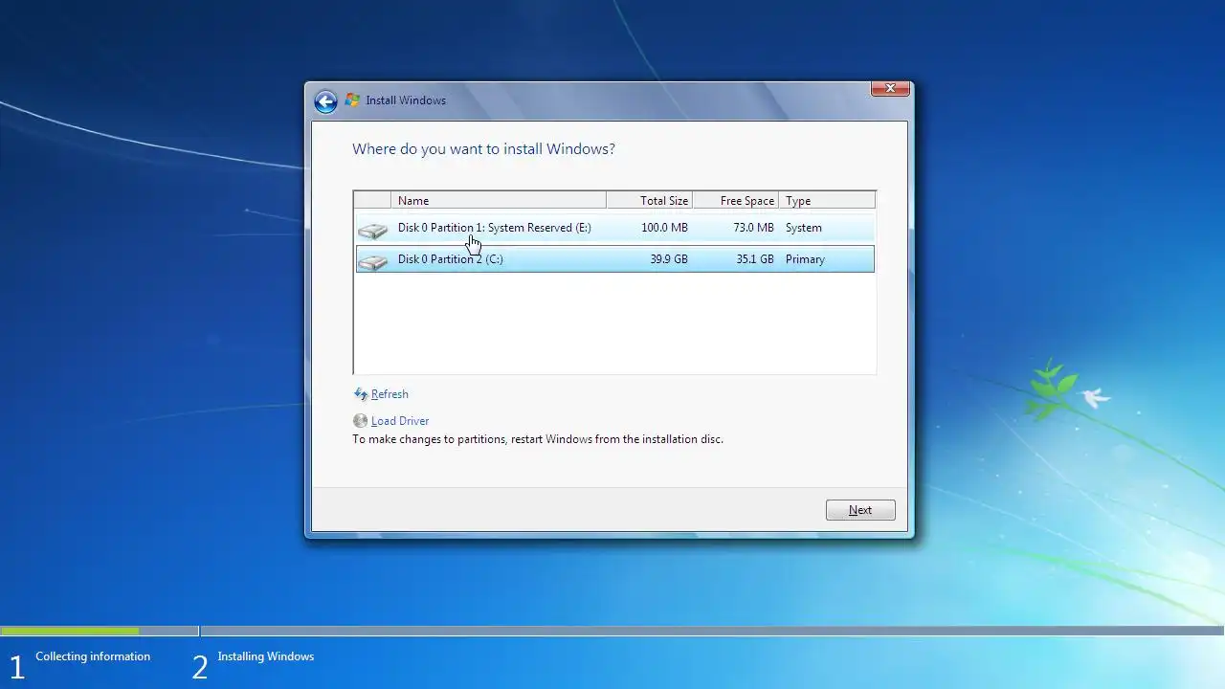Click the 39.9 GB total size value
The height and width of the screenshot is (689, 1225).
pyautogui.click(x=669, y=259)
